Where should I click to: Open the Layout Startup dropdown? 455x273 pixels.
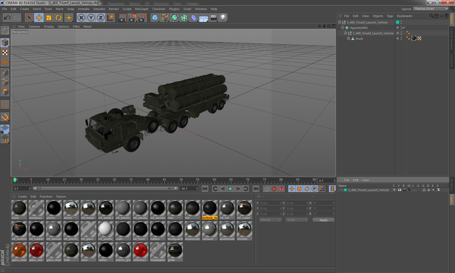(431, 9)
